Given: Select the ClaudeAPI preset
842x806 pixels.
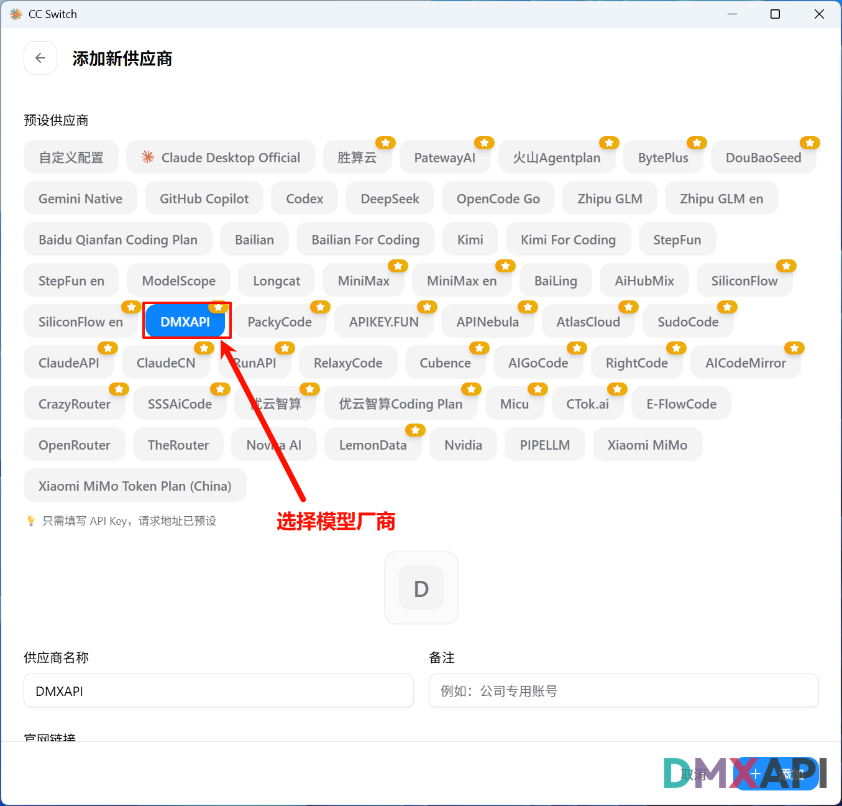Looking at the screenshot, I should coord(69,363).
